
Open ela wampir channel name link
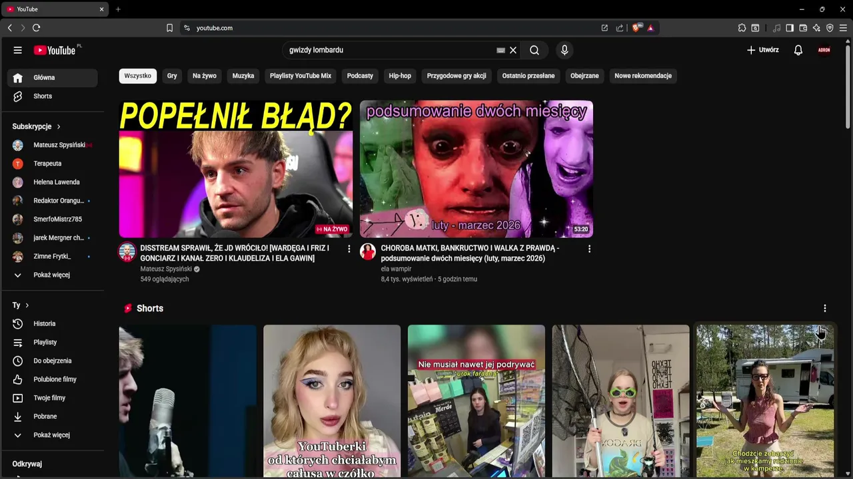point(396,269)
